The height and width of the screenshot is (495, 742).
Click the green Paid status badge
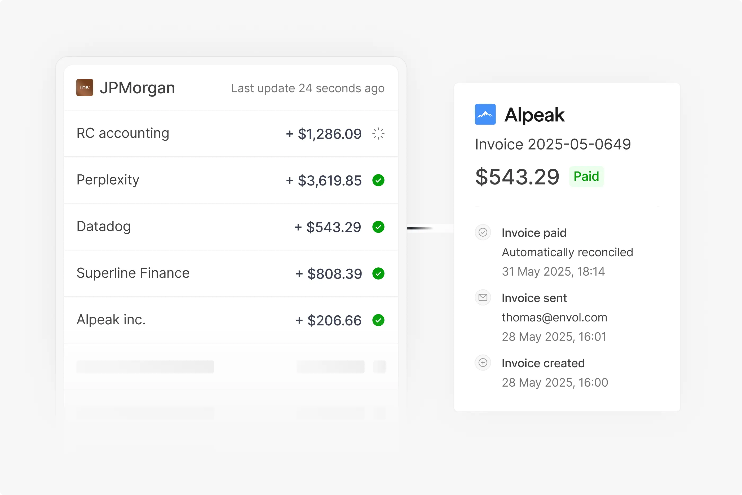tap(586, 176)
